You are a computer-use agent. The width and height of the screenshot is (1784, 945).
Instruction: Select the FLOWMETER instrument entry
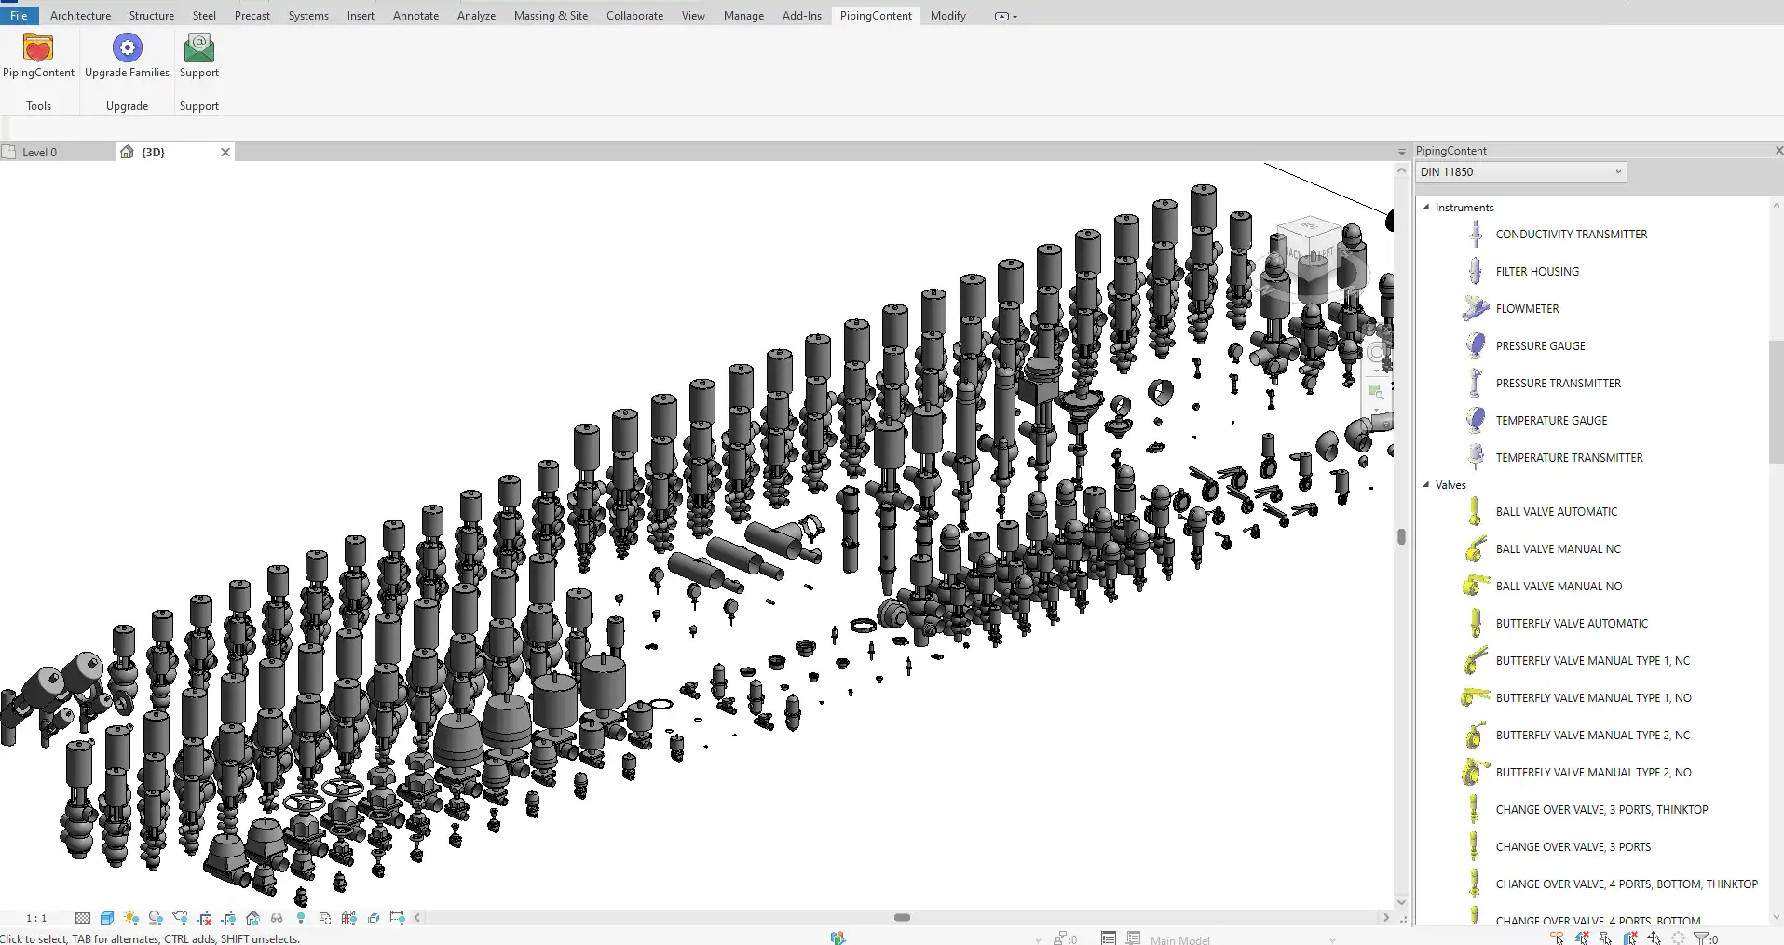pyautogui.click(x=1527, y=309)
